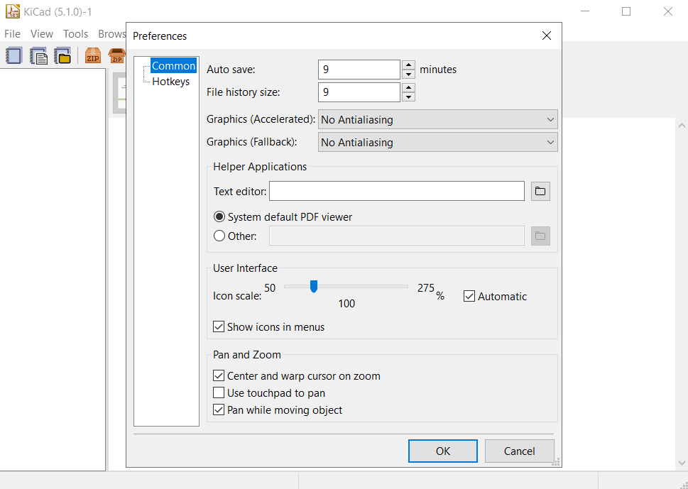Enable Use touchpad to pan
The image size is (688, 489).
pyautogui.click(x=219, y=392)
